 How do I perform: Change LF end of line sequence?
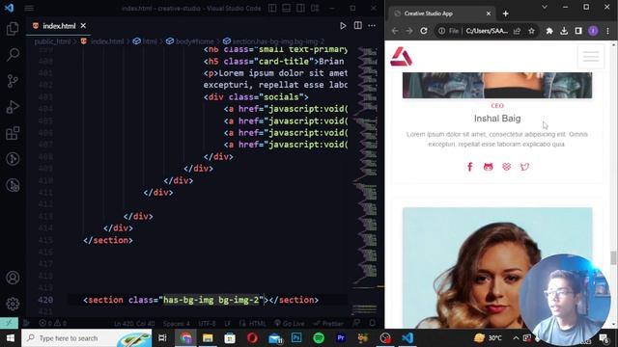click(228, 324)
